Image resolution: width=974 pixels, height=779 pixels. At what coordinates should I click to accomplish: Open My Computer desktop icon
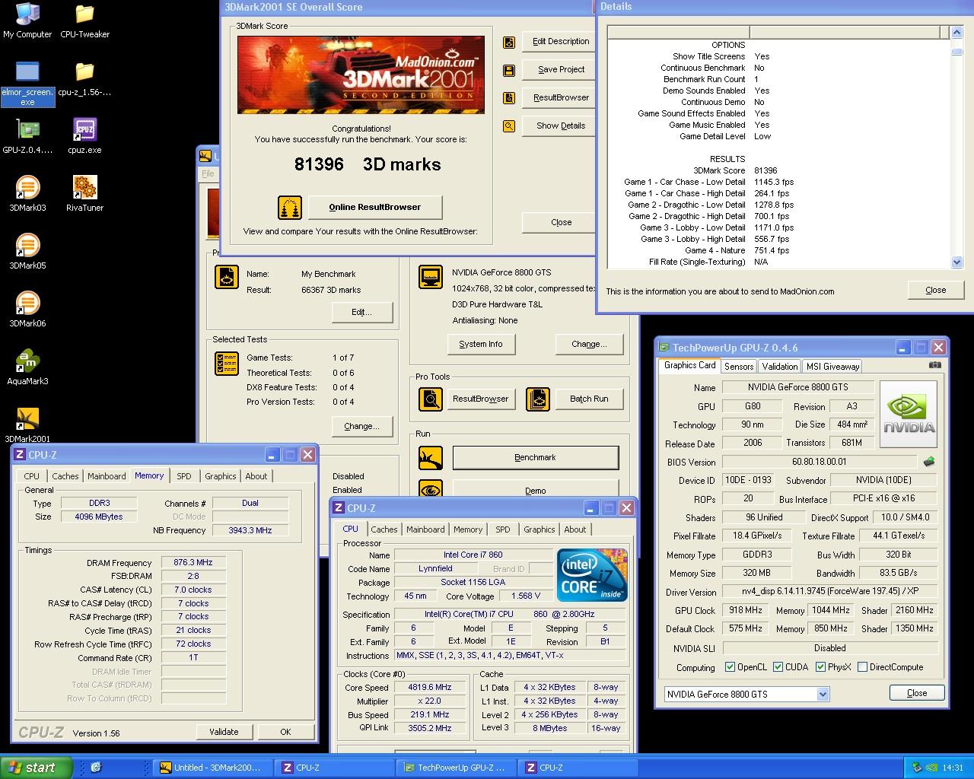tap(27, 21)
